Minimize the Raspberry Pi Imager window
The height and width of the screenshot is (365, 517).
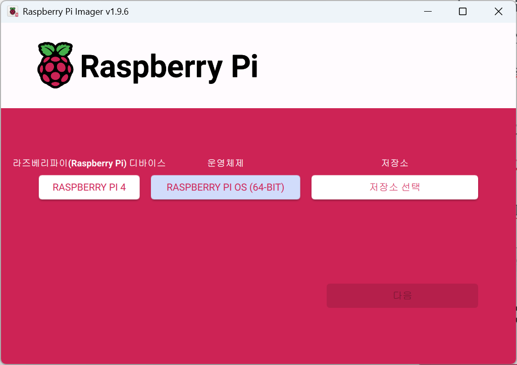click(428, 11)
